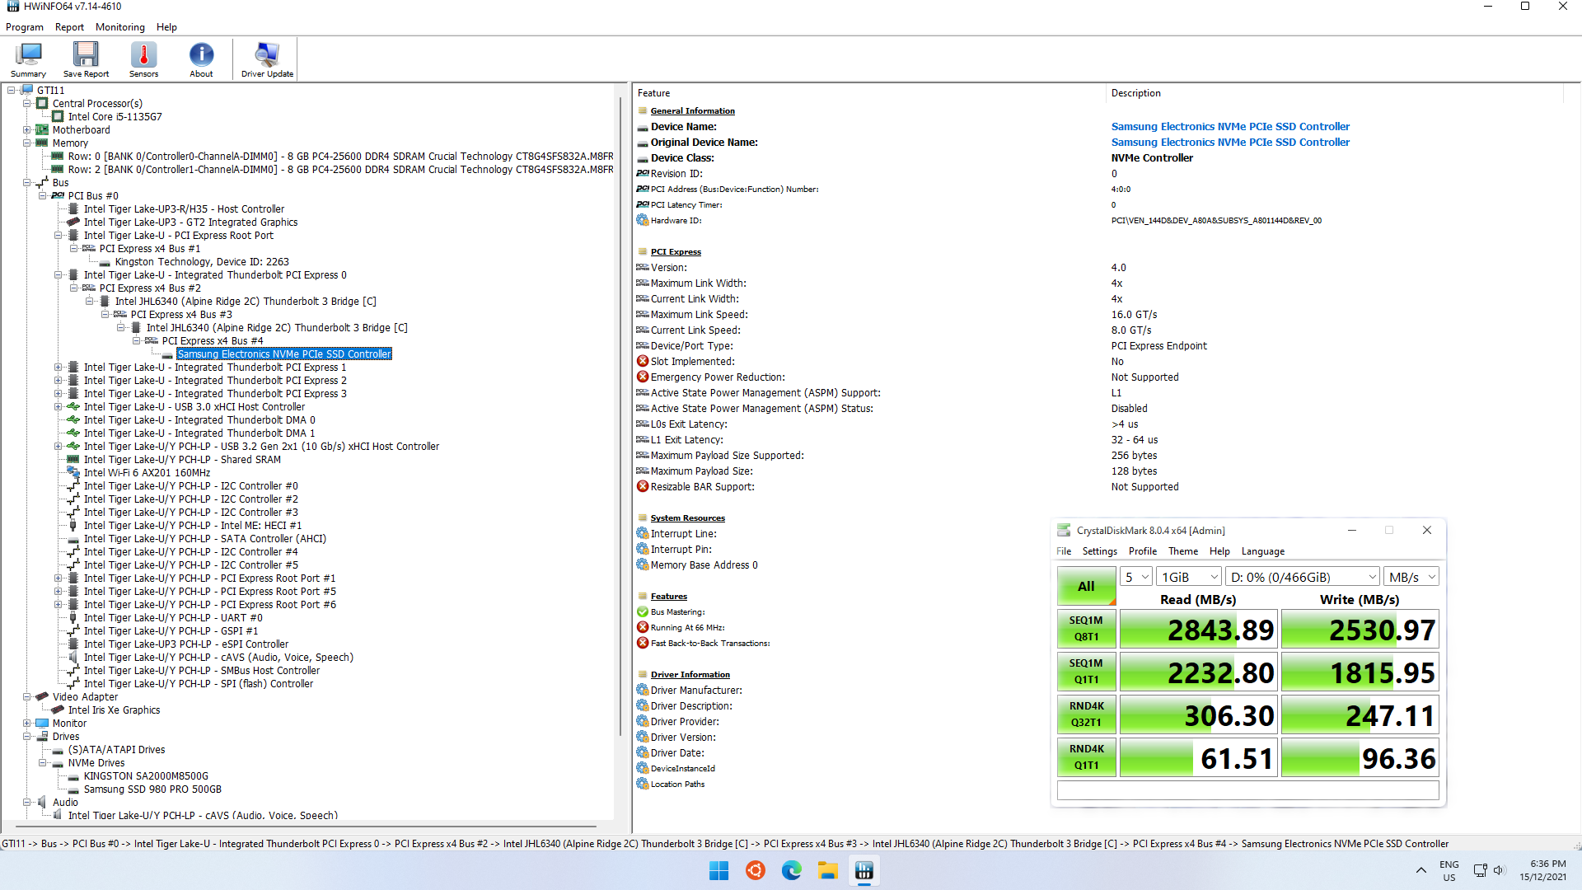Click the Original Device Name Samsung link

tap(1230, 142)
